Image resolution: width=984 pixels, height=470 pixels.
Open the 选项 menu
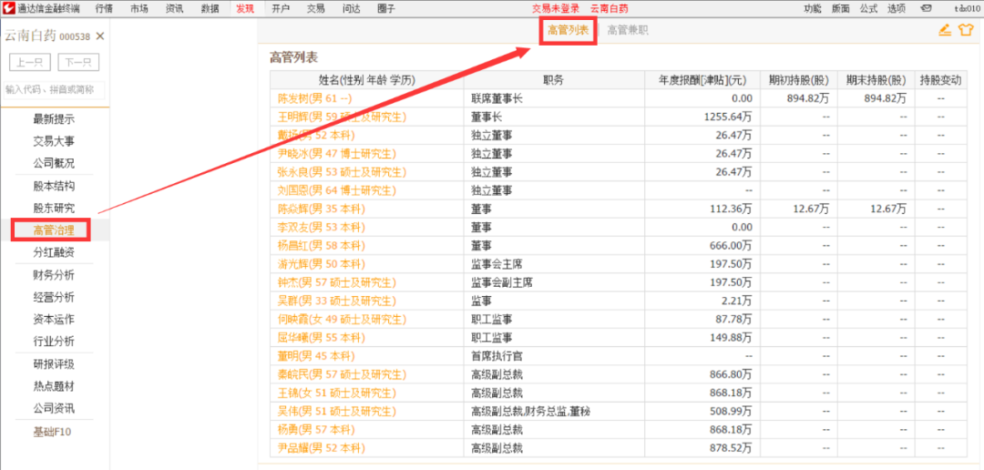click(897, 9)
